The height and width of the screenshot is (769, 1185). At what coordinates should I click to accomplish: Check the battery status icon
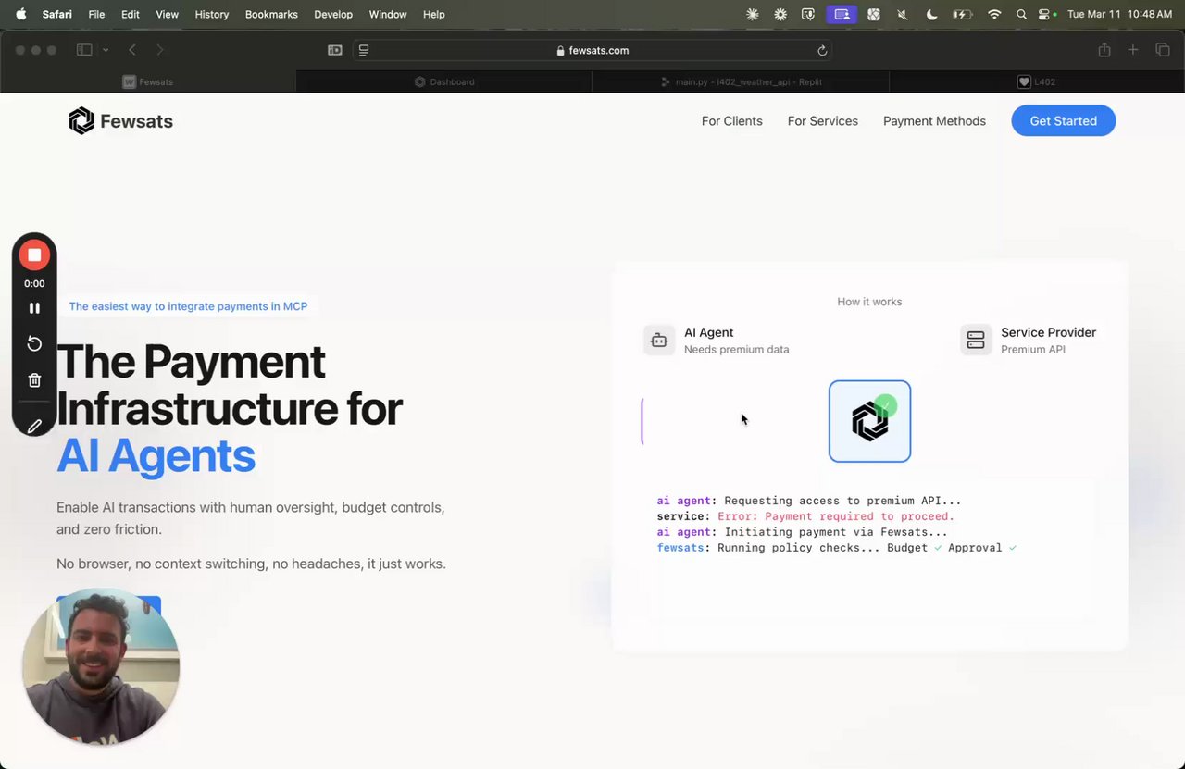[963, 14]
